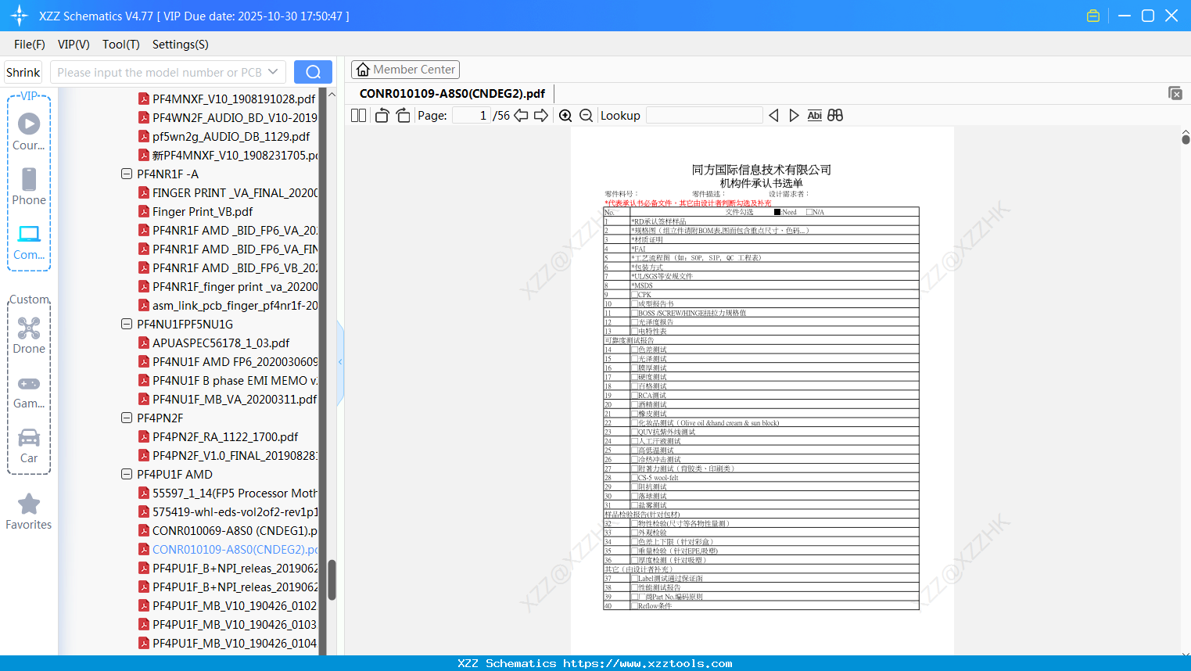
Task: Open the Car category in sidebar
Action: click(x=29, y=445)
